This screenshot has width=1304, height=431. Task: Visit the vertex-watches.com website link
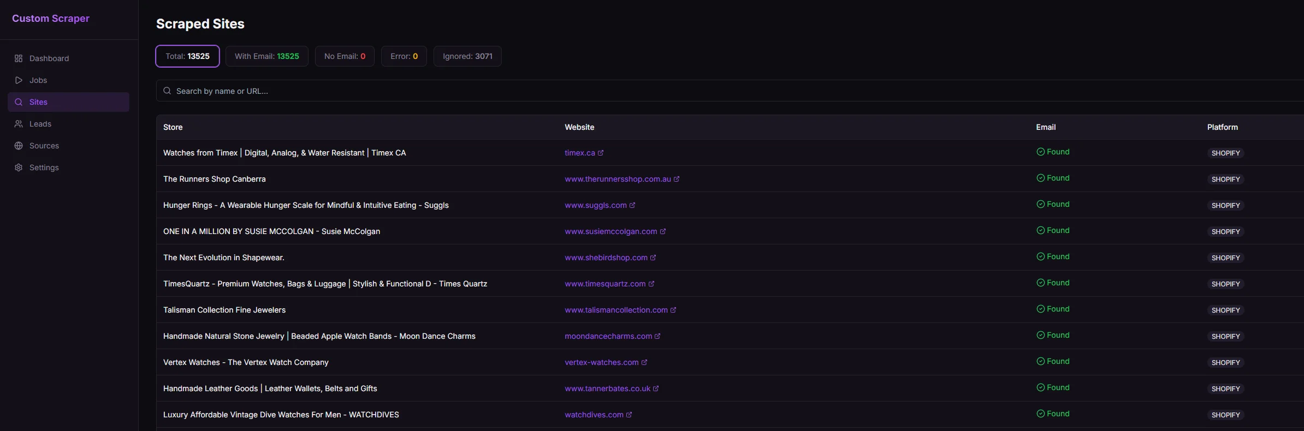[601, 362]
